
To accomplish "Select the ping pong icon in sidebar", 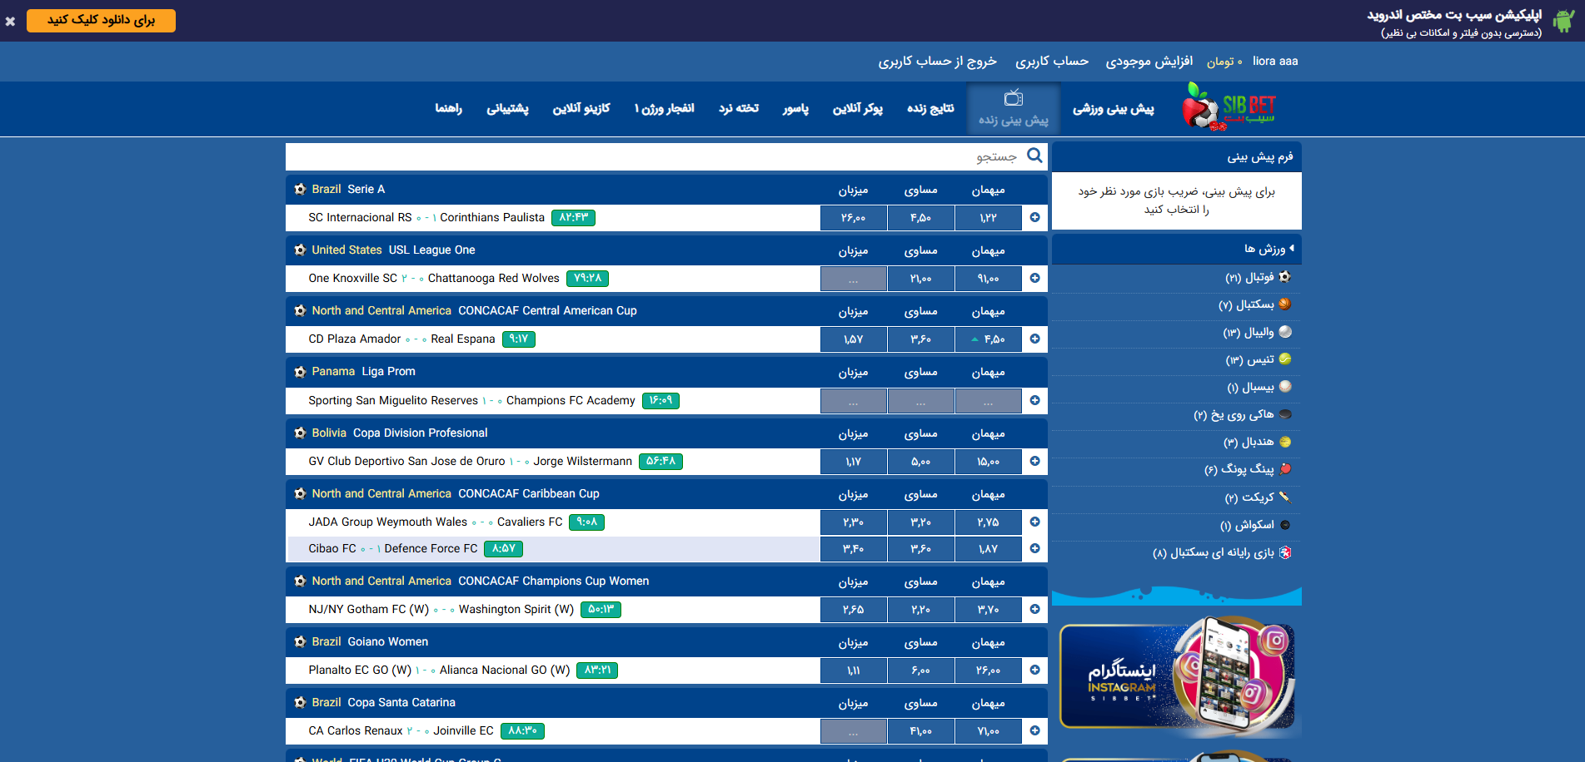I will (x=1284, y=469).
